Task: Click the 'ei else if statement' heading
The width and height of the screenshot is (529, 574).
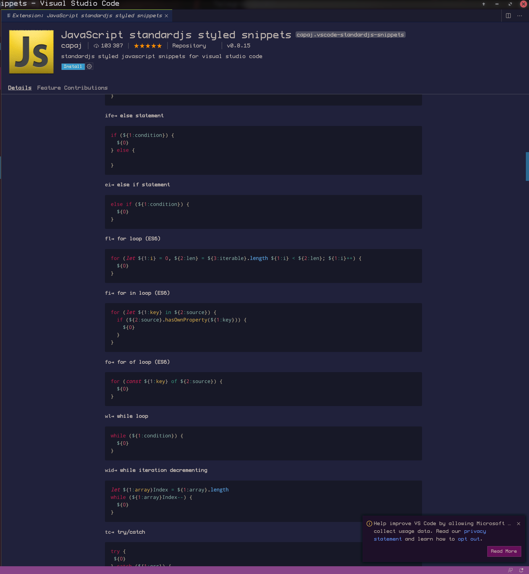Action: pos(137,185)
